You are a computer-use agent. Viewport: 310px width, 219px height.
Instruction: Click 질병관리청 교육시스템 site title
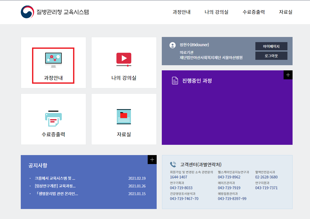click(x=63, y=12)
